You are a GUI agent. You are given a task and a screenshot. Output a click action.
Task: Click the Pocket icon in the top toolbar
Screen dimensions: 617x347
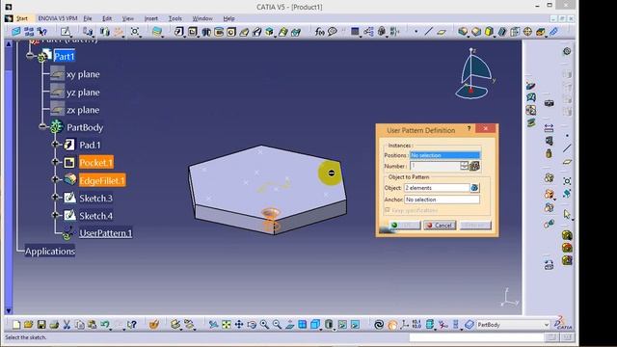point(193,32)
